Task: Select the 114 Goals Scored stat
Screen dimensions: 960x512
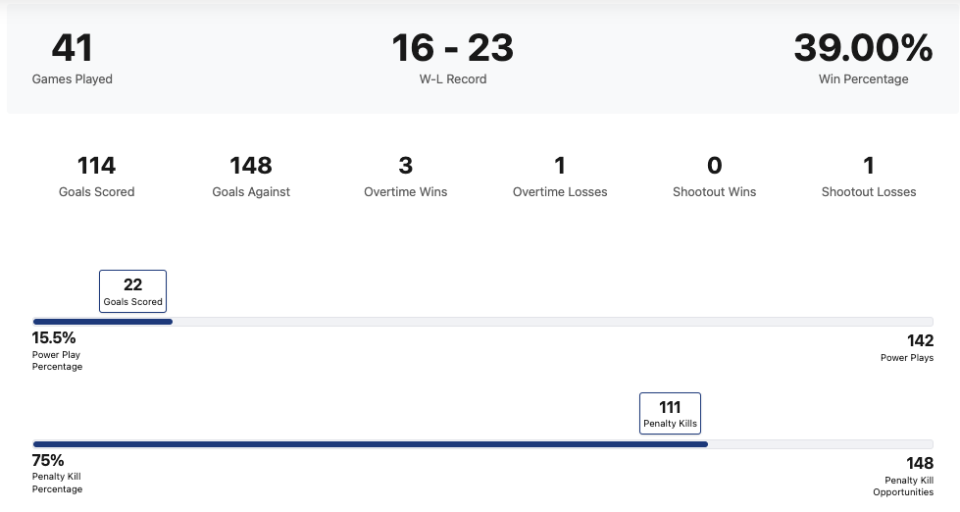Action: pos(96,176)
